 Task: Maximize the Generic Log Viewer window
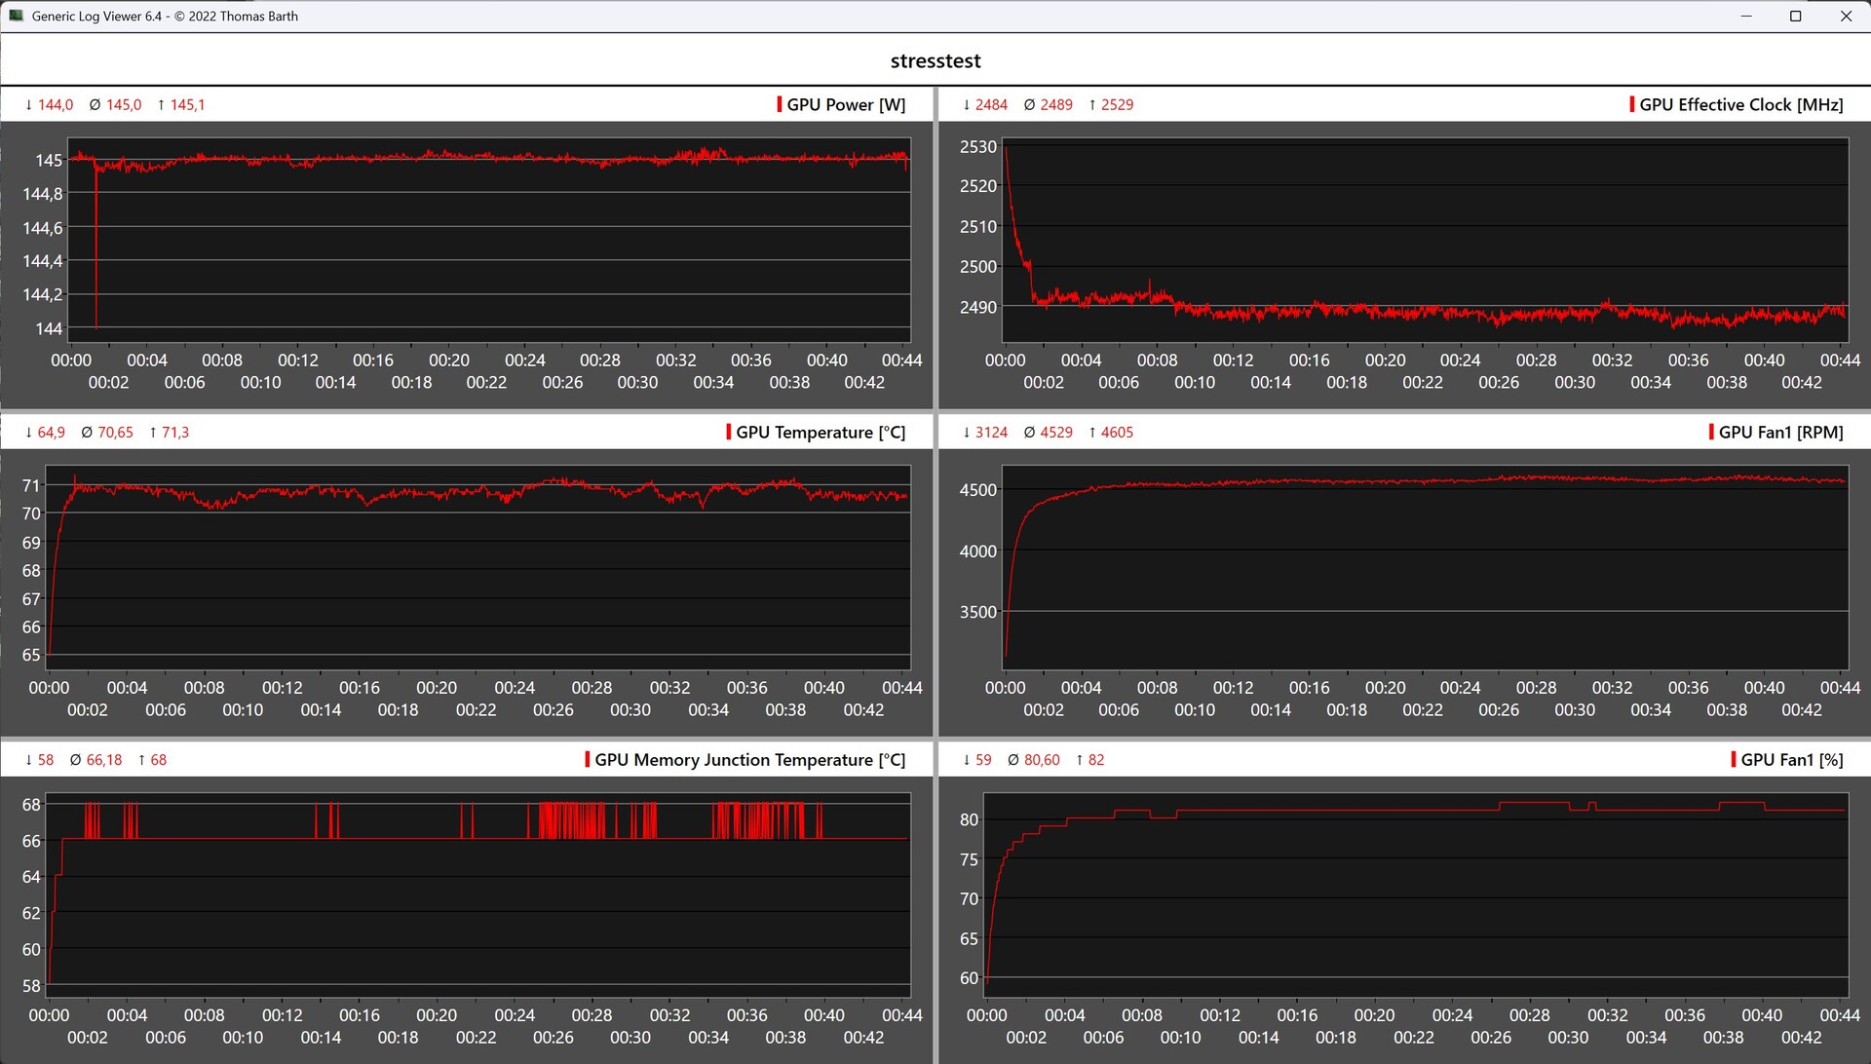coord(1795,16)
